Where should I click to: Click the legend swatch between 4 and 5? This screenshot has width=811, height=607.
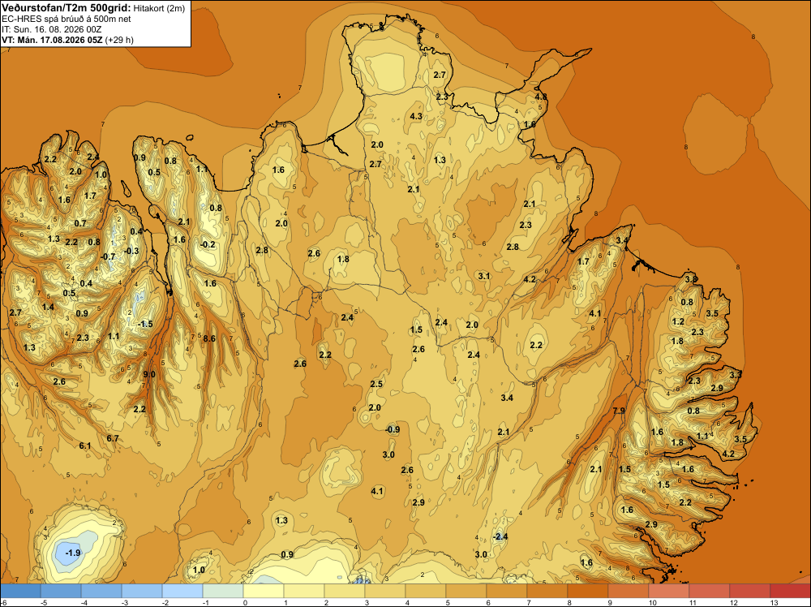point(426,591)
